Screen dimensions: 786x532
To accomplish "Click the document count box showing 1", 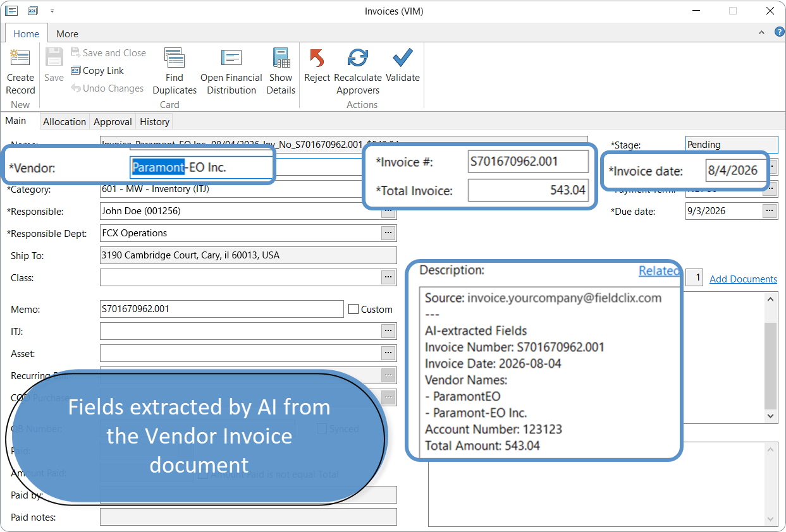I will (694, 277).
